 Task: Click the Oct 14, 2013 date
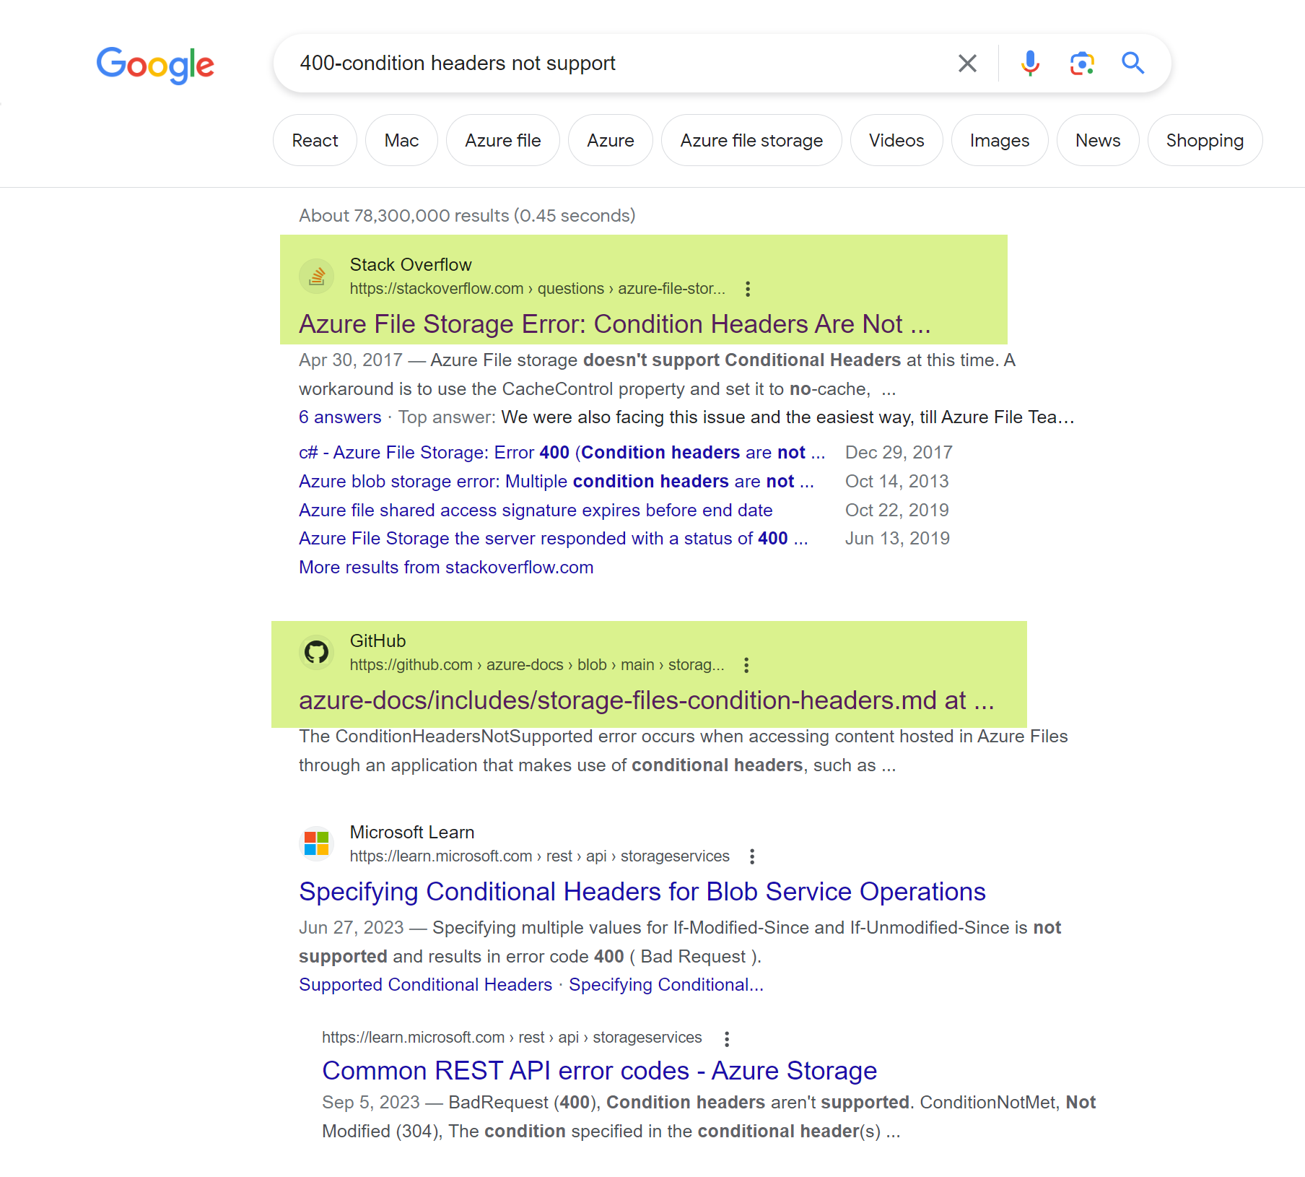pyautogui.click(x=896, y=482)
